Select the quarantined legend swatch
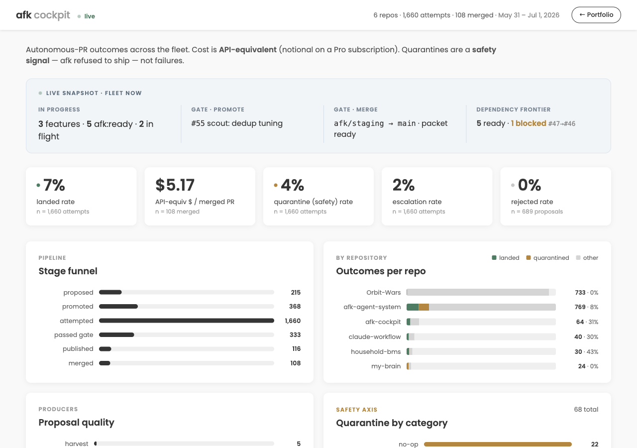637x448 pixels. [529, 258]
